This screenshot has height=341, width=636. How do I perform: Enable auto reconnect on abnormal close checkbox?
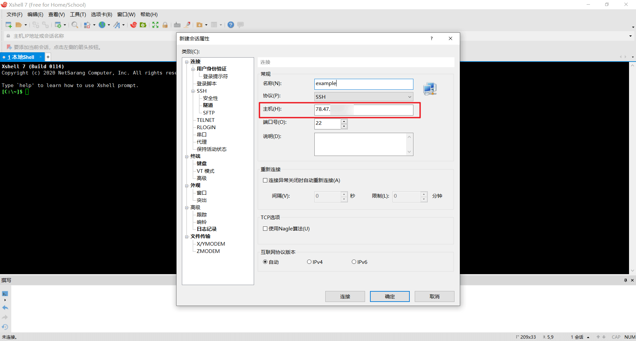(265, 180)
